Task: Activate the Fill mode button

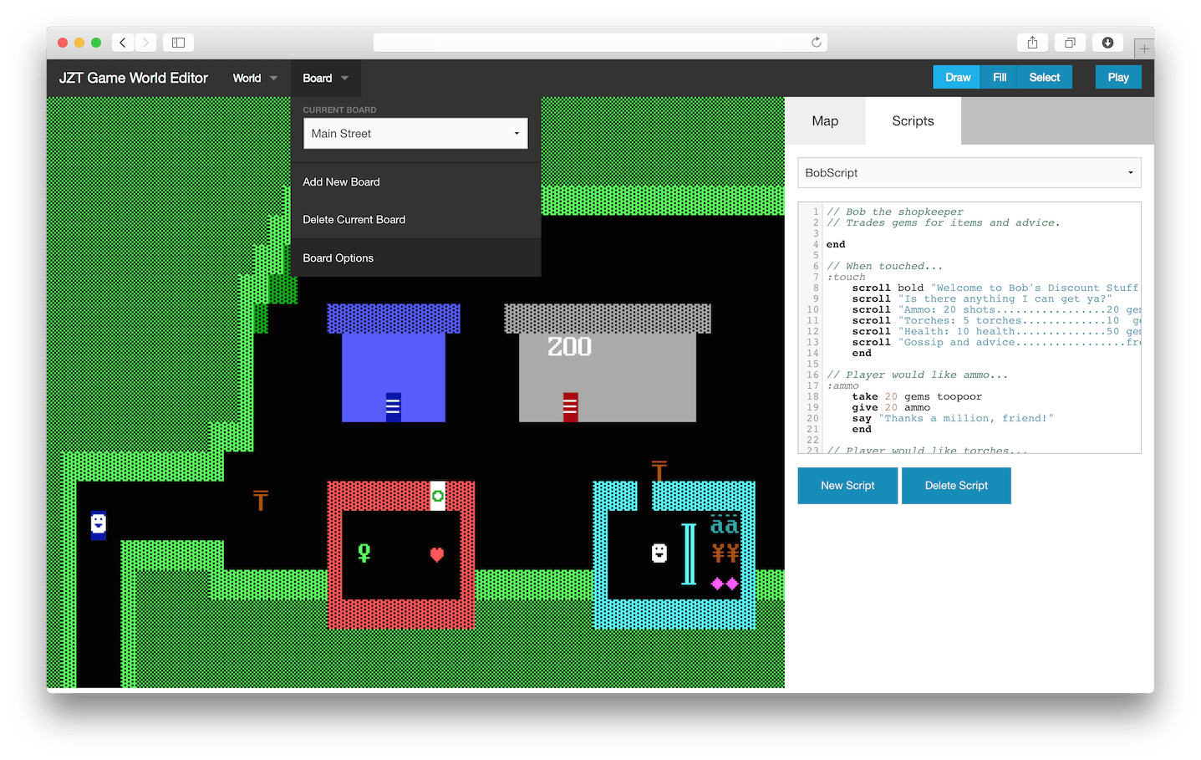Action: click(999, 77)
